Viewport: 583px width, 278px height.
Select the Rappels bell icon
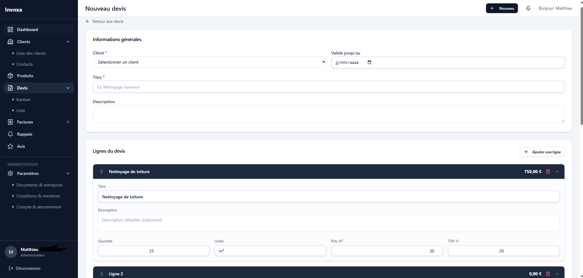point(10,134)
